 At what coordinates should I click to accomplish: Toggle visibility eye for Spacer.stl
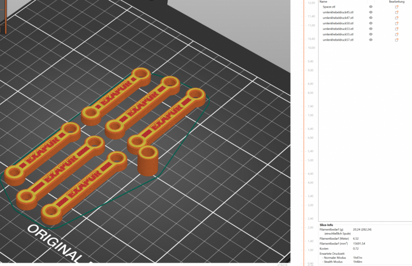[x=371, y=7]
